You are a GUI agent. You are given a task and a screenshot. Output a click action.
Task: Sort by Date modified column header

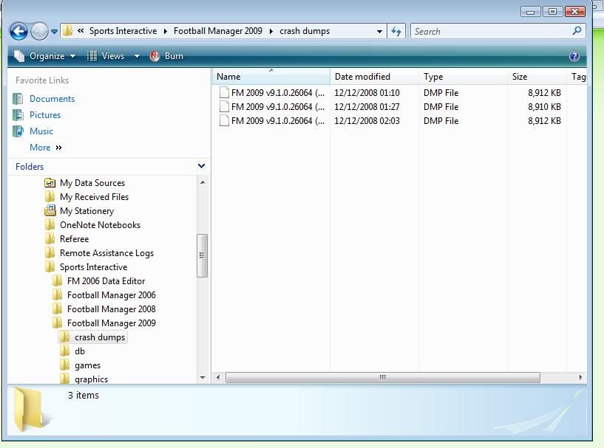coord(374,77)
